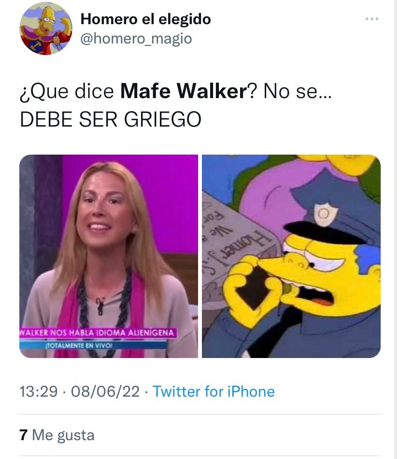Open the @homero_magio handle profile

pos(136,39)
